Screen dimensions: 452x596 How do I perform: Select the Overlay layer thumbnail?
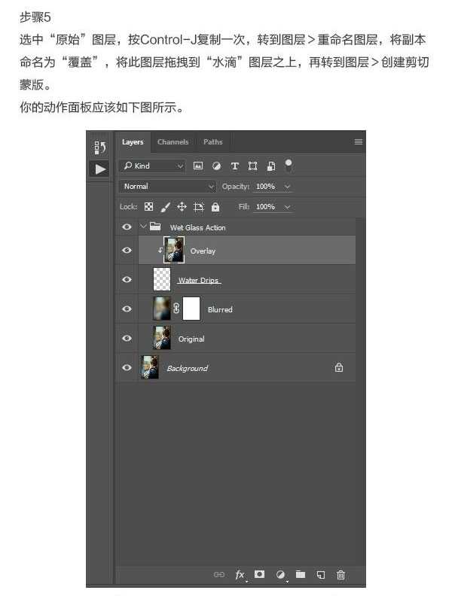pyautogui.click(x=174, y=250)
